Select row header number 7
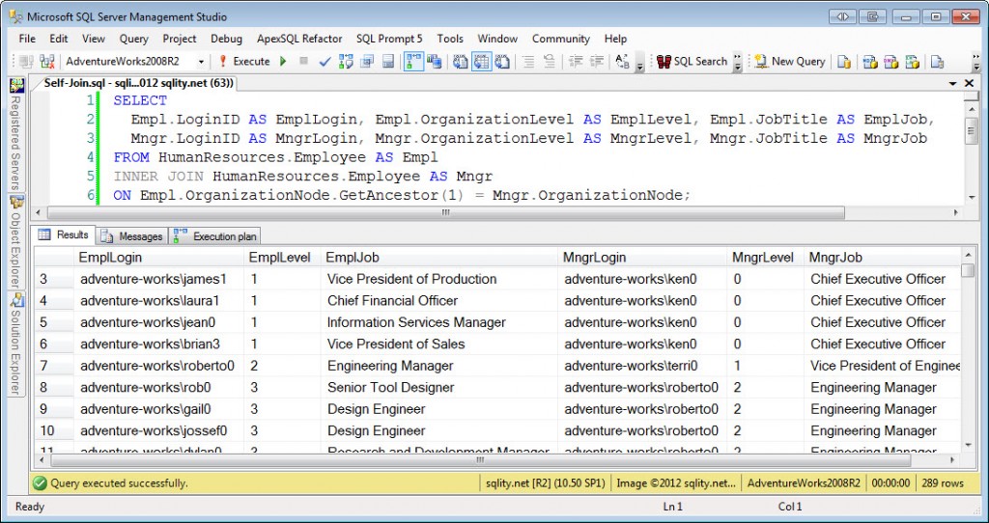The width and height of the screenshot is (989, 523). 53,366
